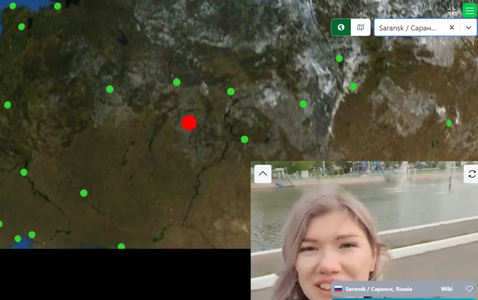This screenshot has width=478, height=300.
Task: Click 'Saransk / Саранск, Russia' caption text
Action: click(x=379, y=289)
